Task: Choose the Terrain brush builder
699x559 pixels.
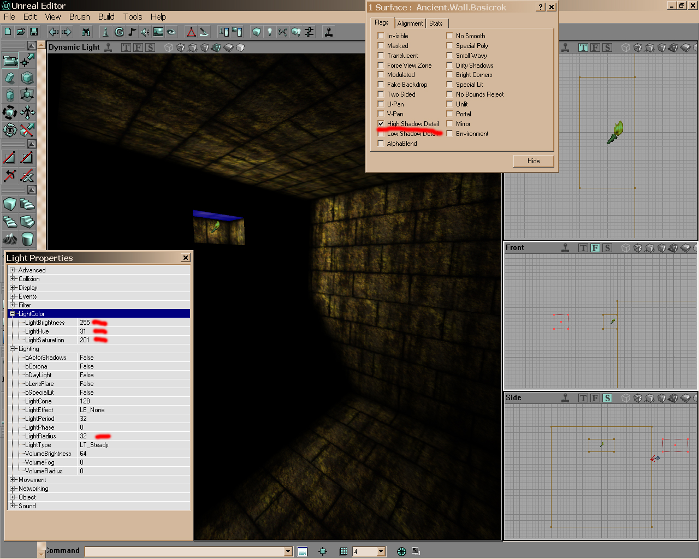Action: tap(10, 239)
